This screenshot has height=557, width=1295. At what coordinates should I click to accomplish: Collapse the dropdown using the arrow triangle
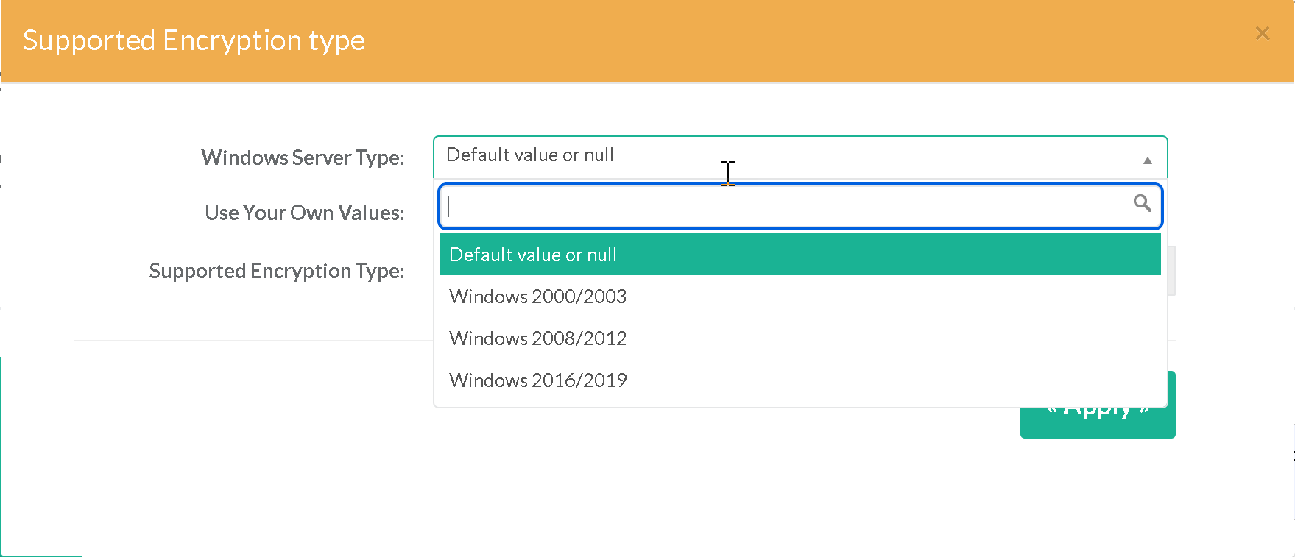coord(1147,160)
